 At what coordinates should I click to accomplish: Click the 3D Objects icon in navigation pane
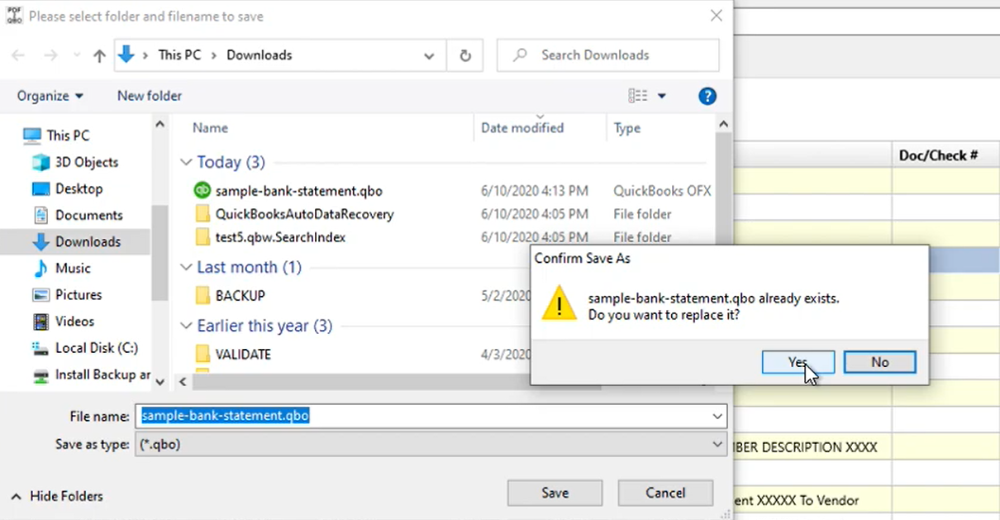(40, 162)
